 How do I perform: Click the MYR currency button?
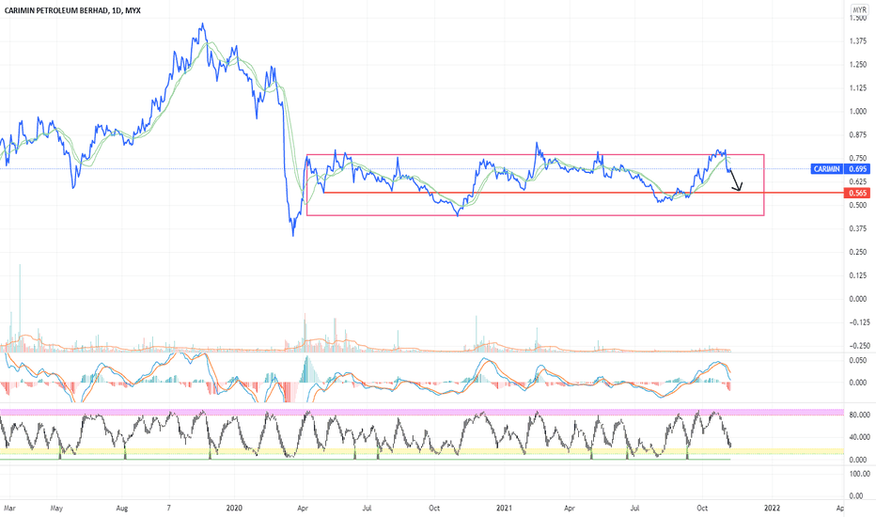point(859,10)
